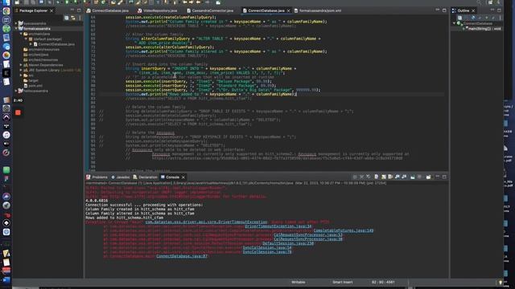This screenshot has width=515, height=289.
Task: Click Search magnifier icon at top right
Action: click(479, 2)
